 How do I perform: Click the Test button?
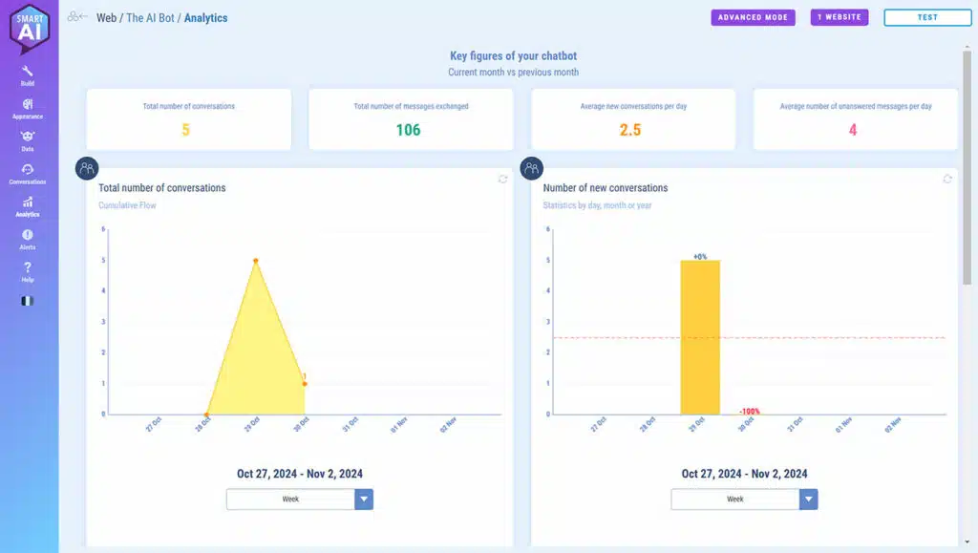coord(926,17)
